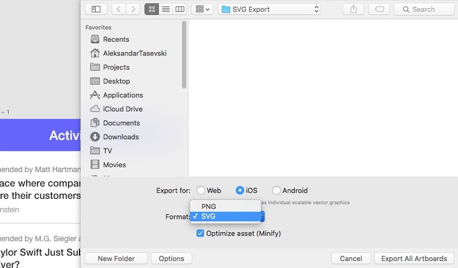Go forward with the right chevron
This screenshot has height=268, width=458.
[x=133, y=9]
